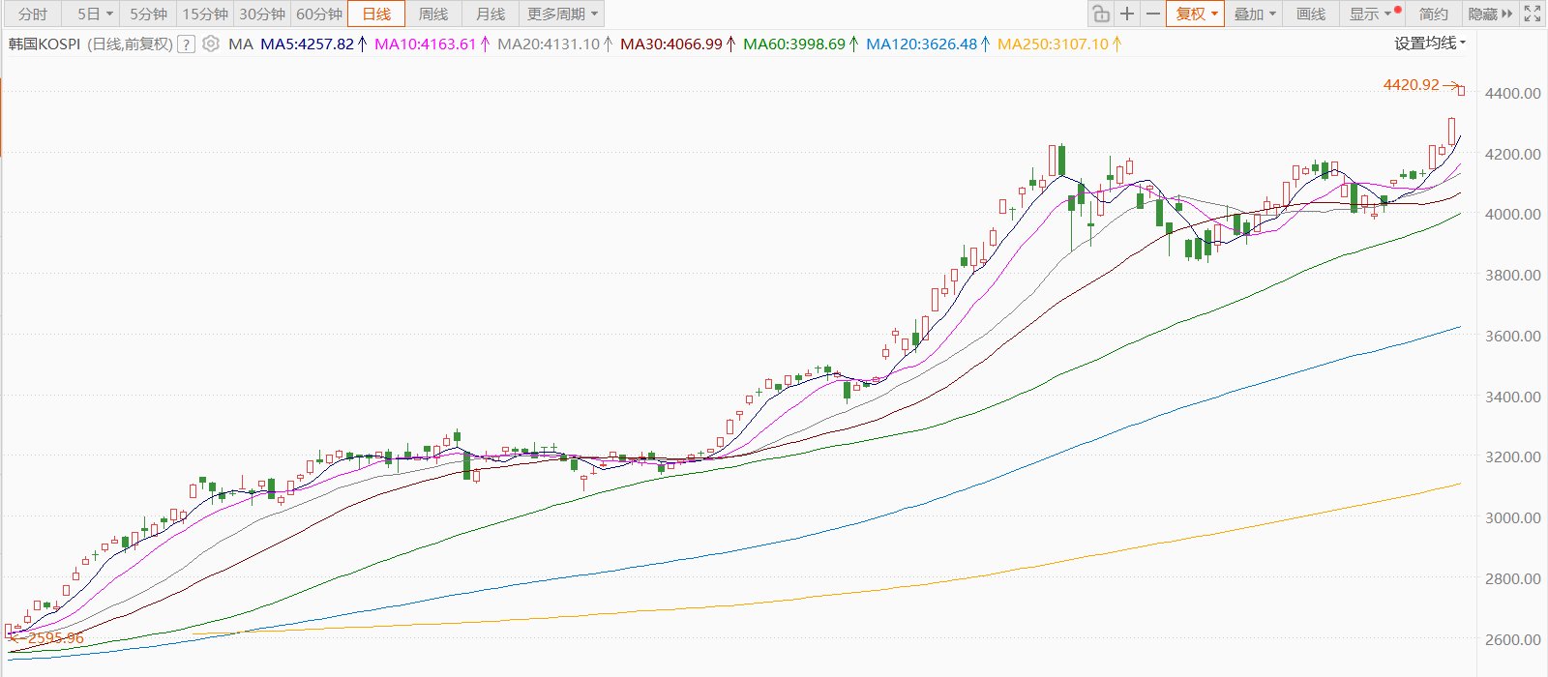Open the 设置均线 dropdown

pyautogui.click(x=1430, y=43)
